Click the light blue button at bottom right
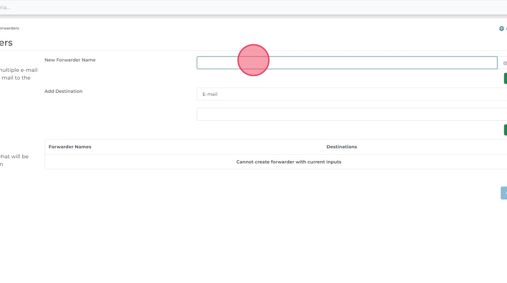507x283 pixels. (x=504, y=193)
